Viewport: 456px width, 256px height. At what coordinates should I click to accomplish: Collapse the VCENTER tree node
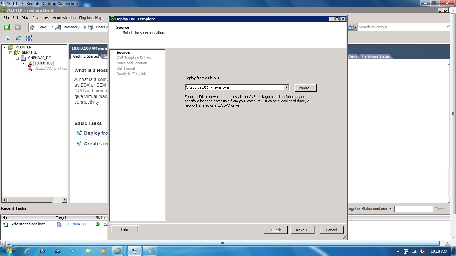click(5, 47)
